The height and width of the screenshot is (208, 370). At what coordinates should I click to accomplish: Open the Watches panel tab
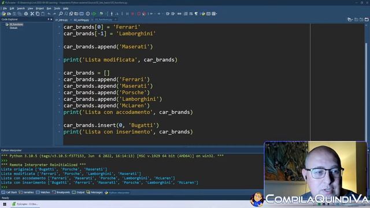click(x=43, y=192)
